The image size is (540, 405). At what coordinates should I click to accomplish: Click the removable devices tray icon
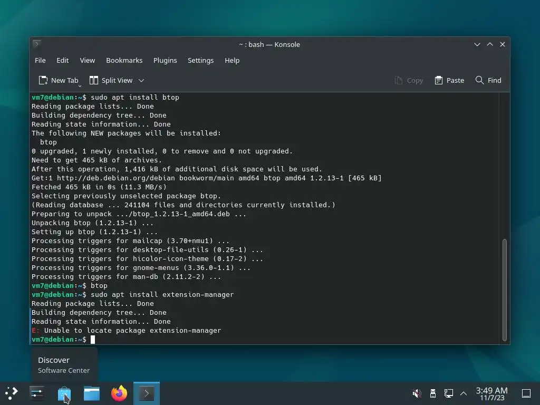click(x=433, y=393)
